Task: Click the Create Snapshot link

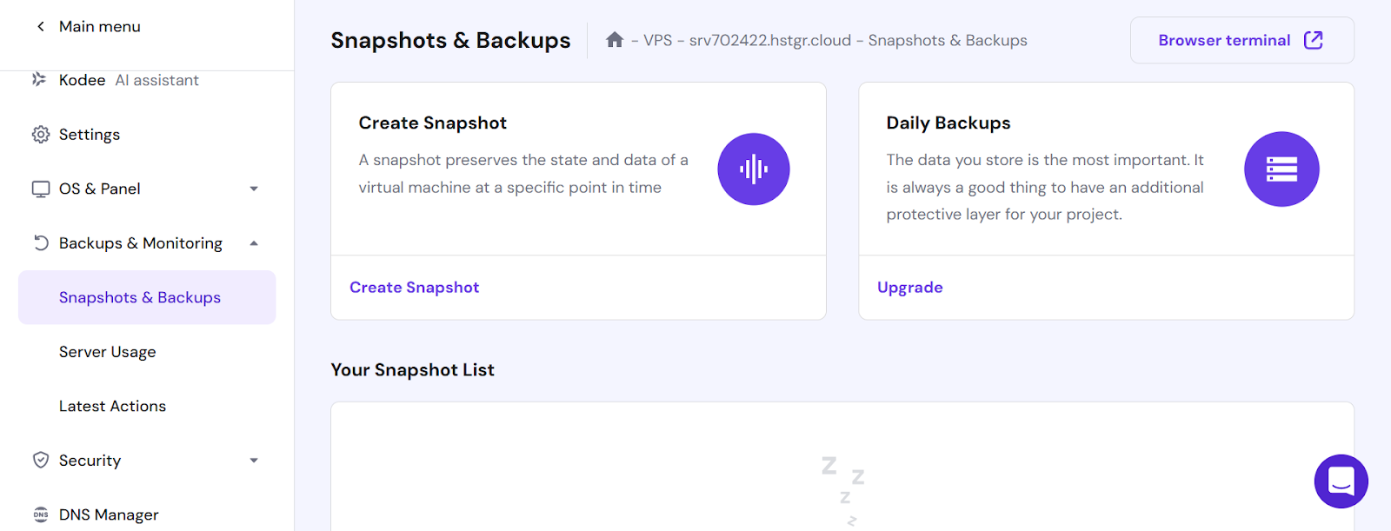Action: click(415, 287)
